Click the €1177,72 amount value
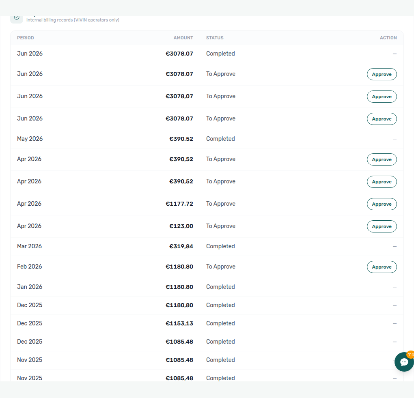This screenshot has height=398, width=414. coord(179,204)
